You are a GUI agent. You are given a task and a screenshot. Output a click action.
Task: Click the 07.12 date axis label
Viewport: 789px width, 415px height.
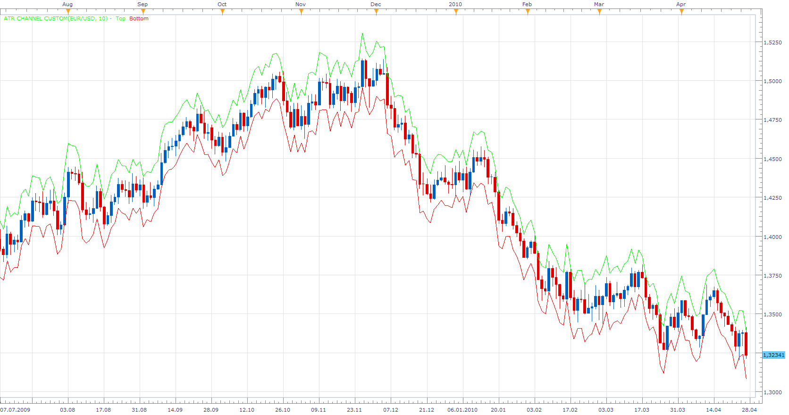coord(391,410)
